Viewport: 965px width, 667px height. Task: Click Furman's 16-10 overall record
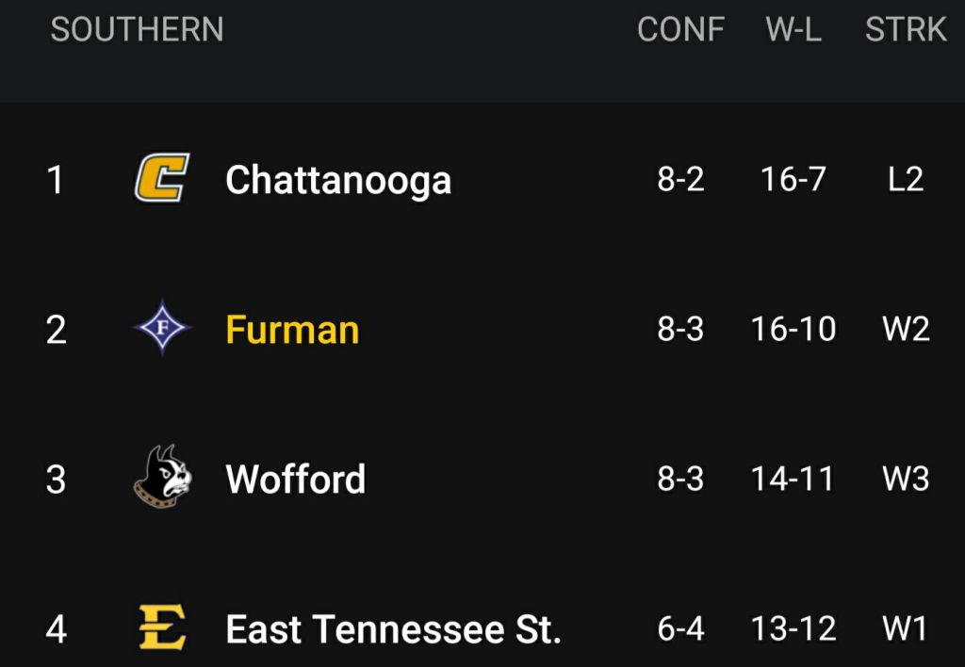(793, 329)
